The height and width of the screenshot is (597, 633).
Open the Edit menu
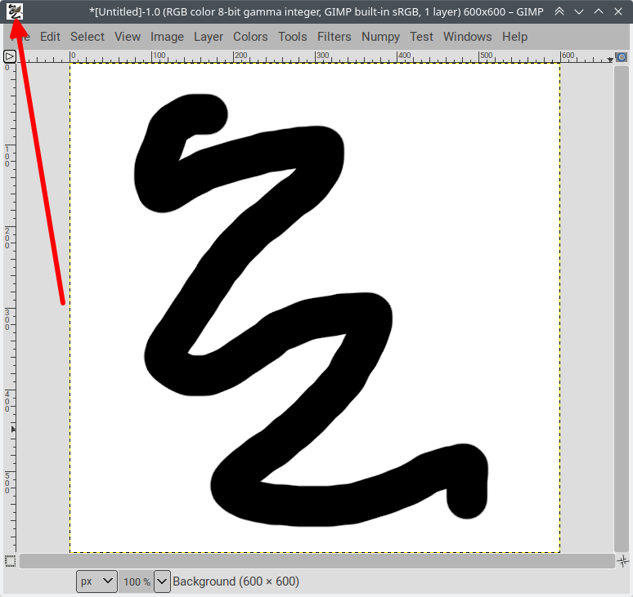pyautogui.click(x=50, y=37)
